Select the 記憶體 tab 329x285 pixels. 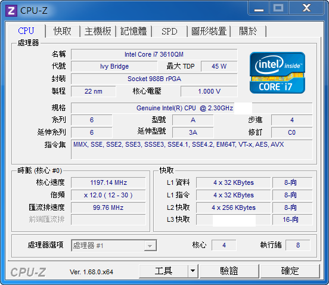[134, 31]
